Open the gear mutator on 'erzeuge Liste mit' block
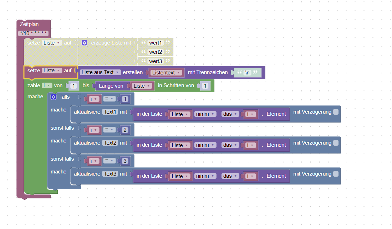 point(85,43)
